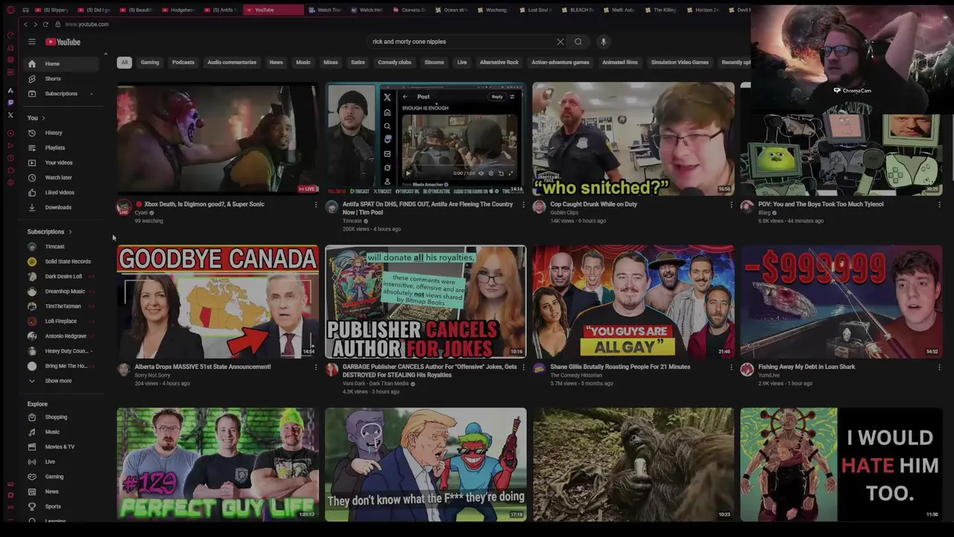Screen dimensions: 954x537
Task: Open Timcast subscription channel
Action: (61, 247)
